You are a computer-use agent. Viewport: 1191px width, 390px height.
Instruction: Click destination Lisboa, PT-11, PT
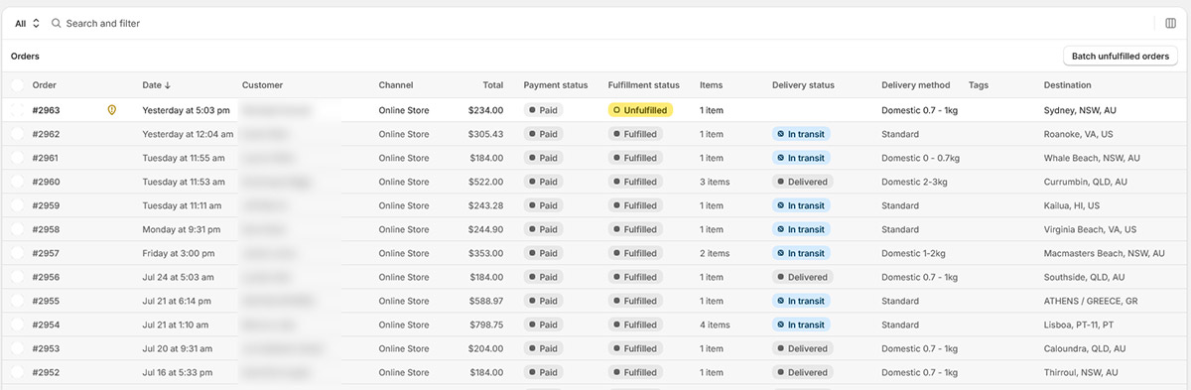(x=1080, y=325)
